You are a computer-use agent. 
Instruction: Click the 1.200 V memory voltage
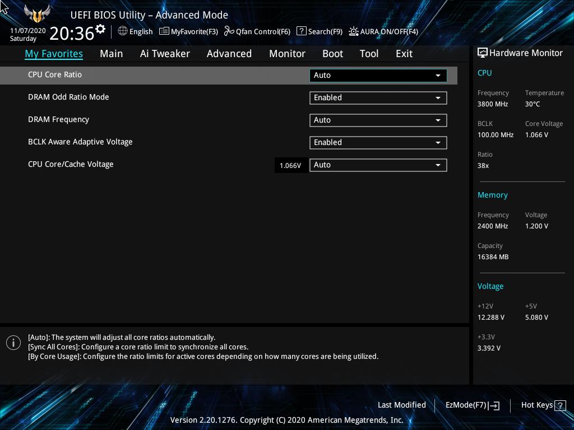tap(536, 226)
